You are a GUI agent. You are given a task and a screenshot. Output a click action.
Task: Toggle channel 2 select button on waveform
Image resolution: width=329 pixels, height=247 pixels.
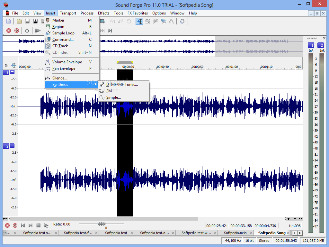pos(6,146)
